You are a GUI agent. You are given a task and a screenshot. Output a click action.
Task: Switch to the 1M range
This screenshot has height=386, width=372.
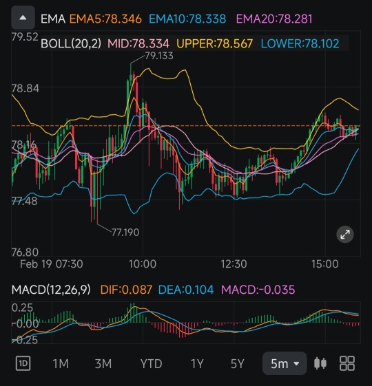[61, 363]
